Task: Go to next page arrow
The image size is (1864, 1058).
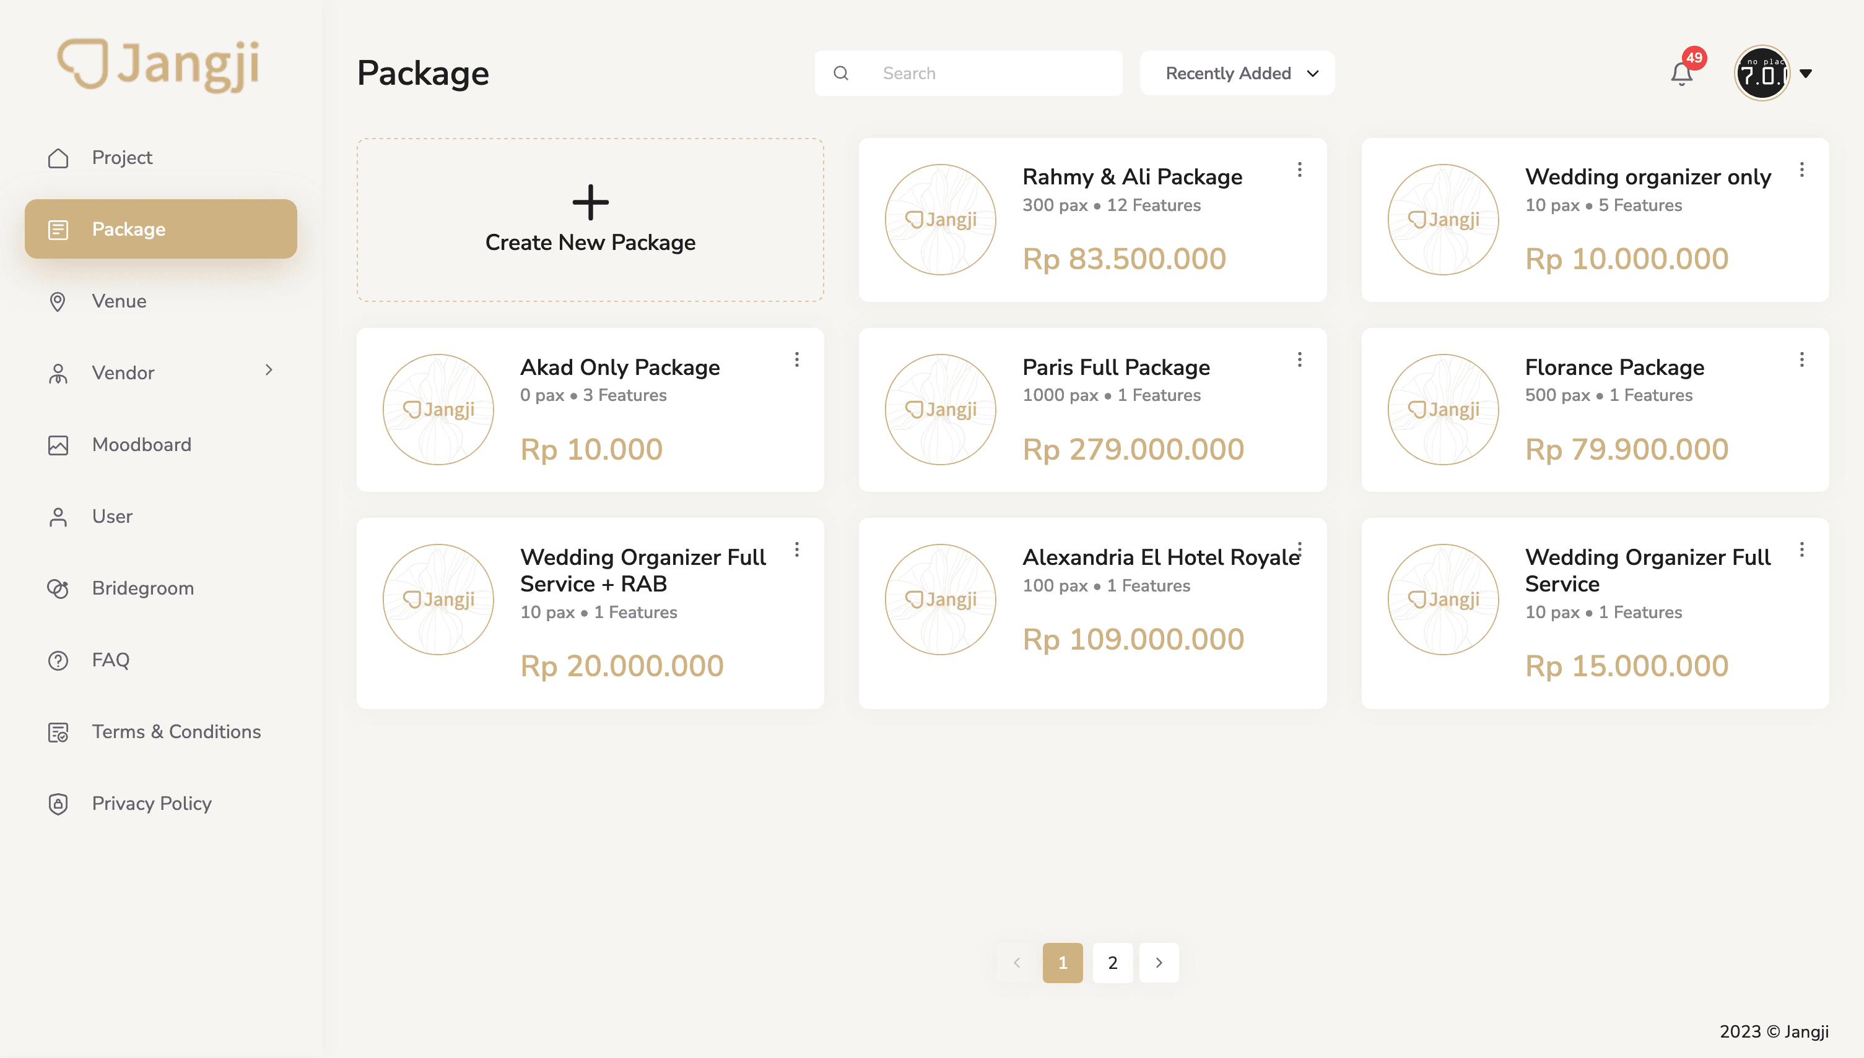Action: point(1159,963)
